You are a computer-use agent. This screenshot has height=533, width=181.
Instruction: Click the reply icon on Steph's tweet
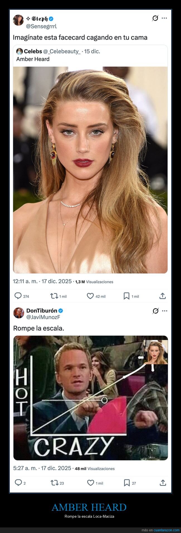[x=18, y=296]
